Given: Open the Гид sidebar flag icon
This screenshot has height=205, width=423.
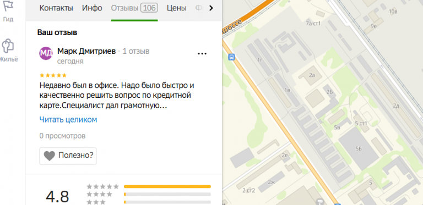Looking at the screenshot, I should [x=8, y=5].
